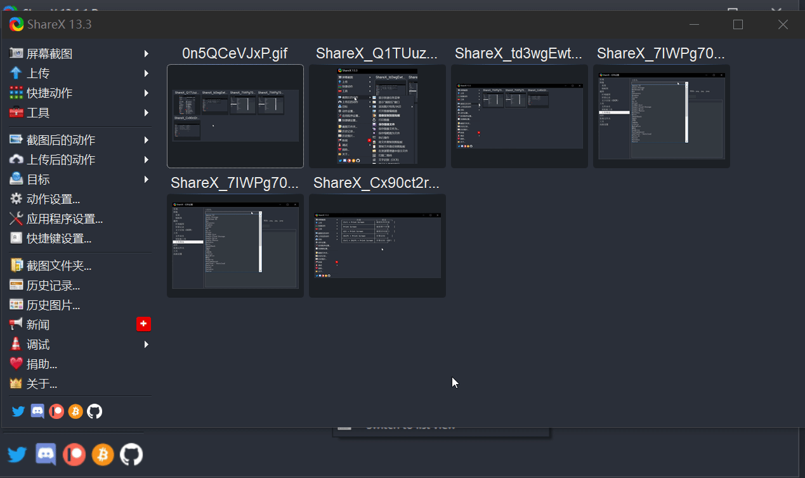Click the 上传后的动作 cloud icon
Image resolution: width=805 pixels, height=478 pixels.
[x=16, y=160]
